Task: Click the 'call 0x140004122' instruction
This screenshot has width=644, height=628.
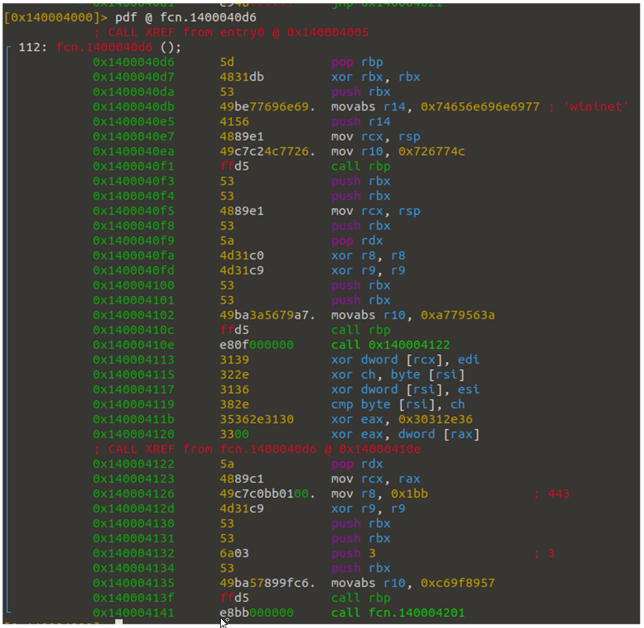Action: point(390,345)
